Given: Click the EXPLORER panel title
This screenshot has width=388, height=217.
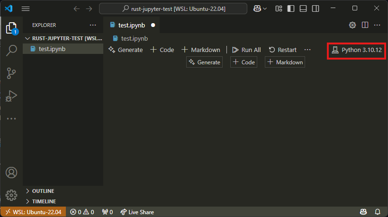Looking at the screenshot, I should click(44, 25).
